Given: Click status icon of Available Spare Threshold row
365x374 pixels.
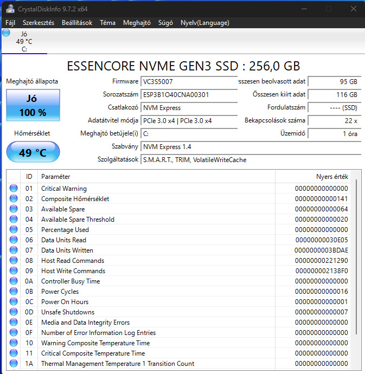Looking at the screenshot, I should point(14,219).
